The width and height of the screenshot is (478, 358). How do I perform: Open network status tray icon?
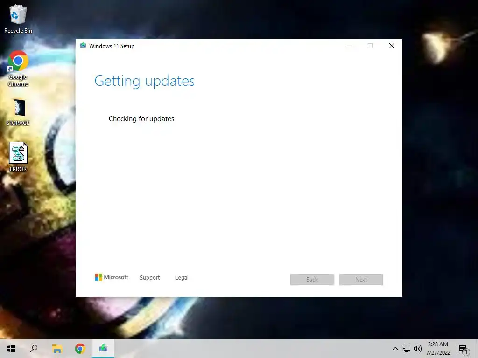(x=407, y=349)
